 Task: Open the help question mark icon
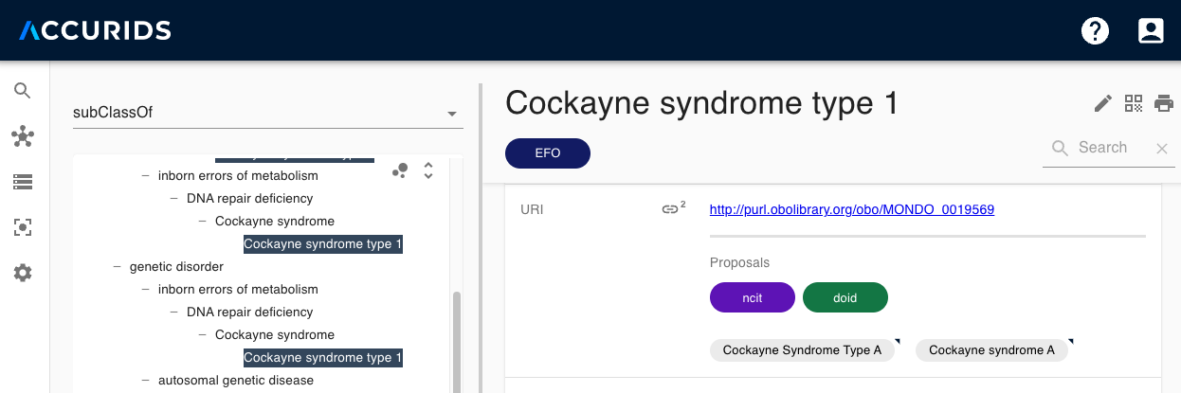click(x=1095, y=31)
